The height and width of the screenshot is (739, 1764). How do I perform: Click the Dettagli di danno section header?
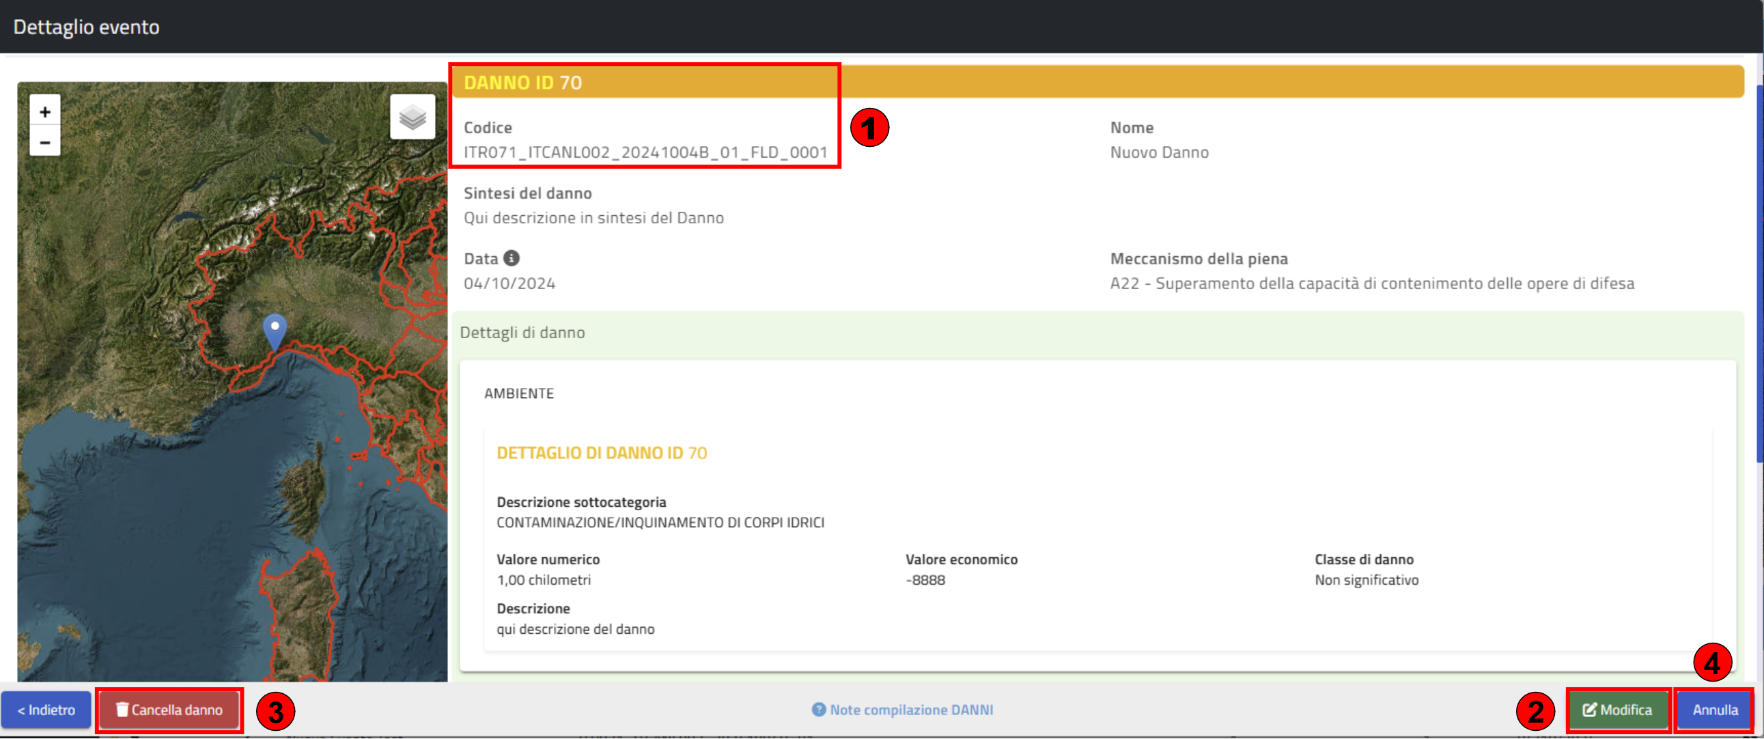click(522, 332)
